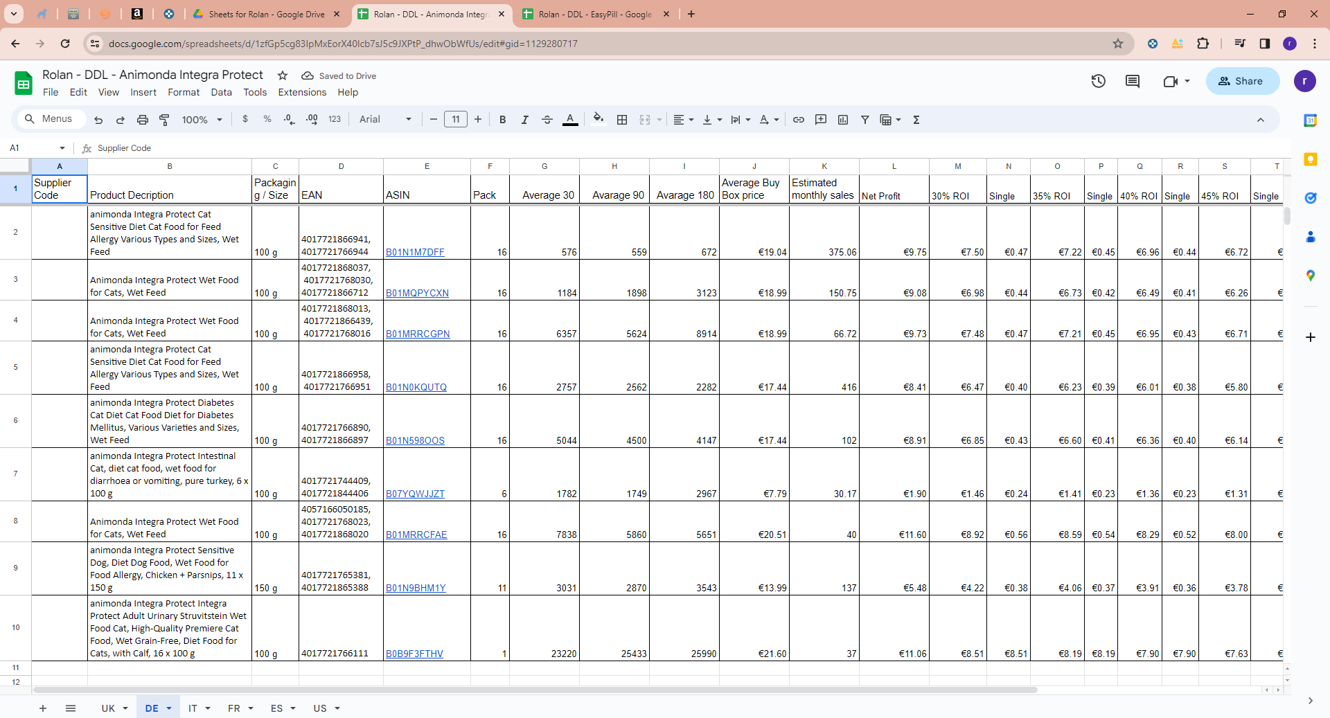Image resolution: width=1330 pixels, height=718 pixels.
Task: Open the Extensions menu
Action: point(301,92)
